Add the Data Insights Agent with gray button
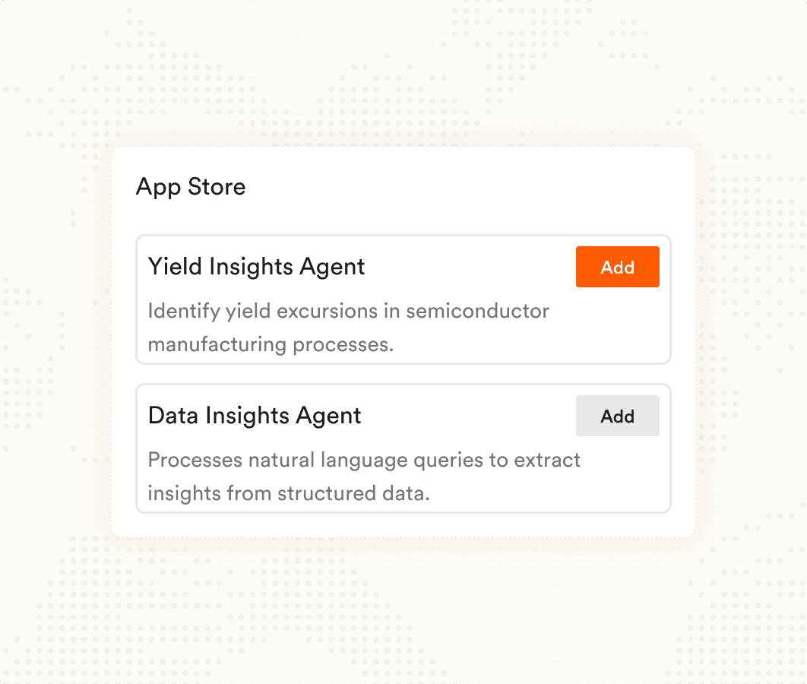807x684 pixels. (617, 416)
